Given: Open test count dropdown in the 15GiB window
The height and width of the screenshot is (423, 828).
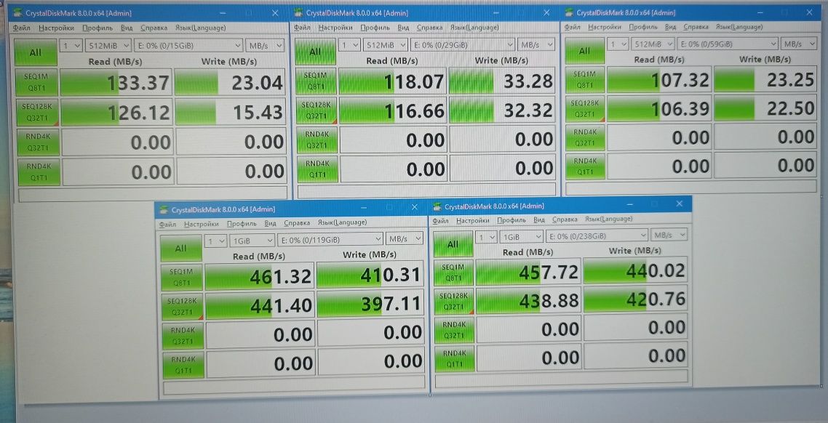Looking at the screenshot, I should pyautogui.click(x=71, y=45).
